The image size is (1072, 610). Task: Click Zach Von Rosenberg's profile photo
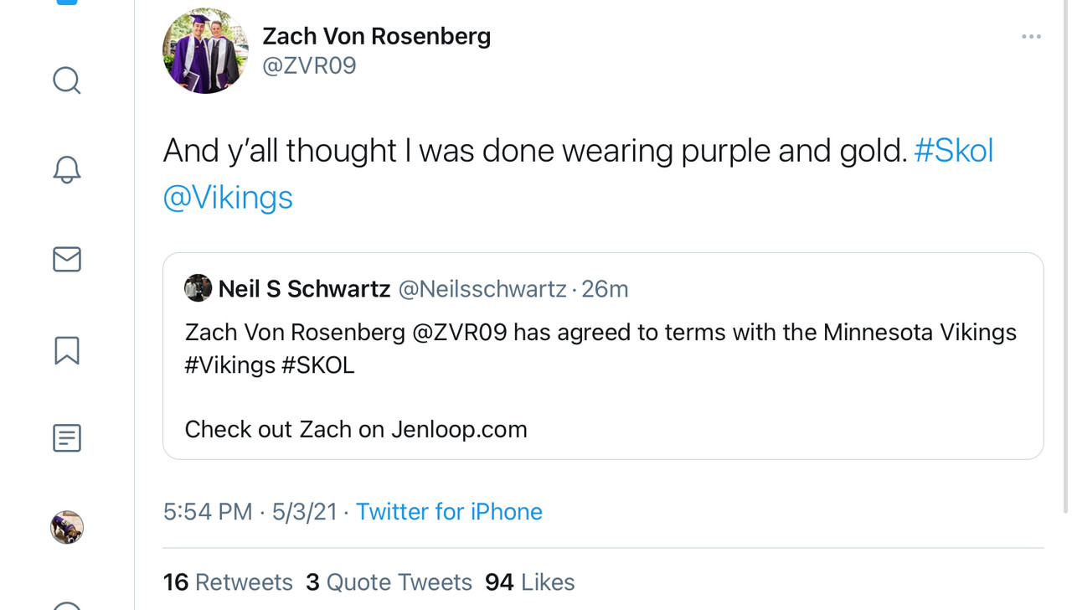(x=205, y=51)
